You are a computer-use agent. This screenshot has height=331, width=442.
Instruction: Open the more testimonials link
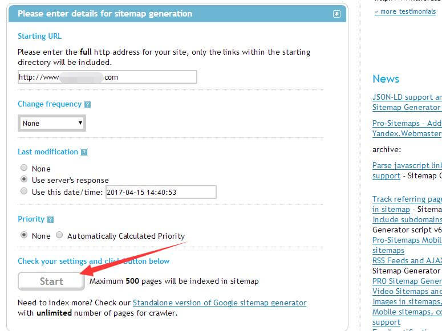point(405,11)
